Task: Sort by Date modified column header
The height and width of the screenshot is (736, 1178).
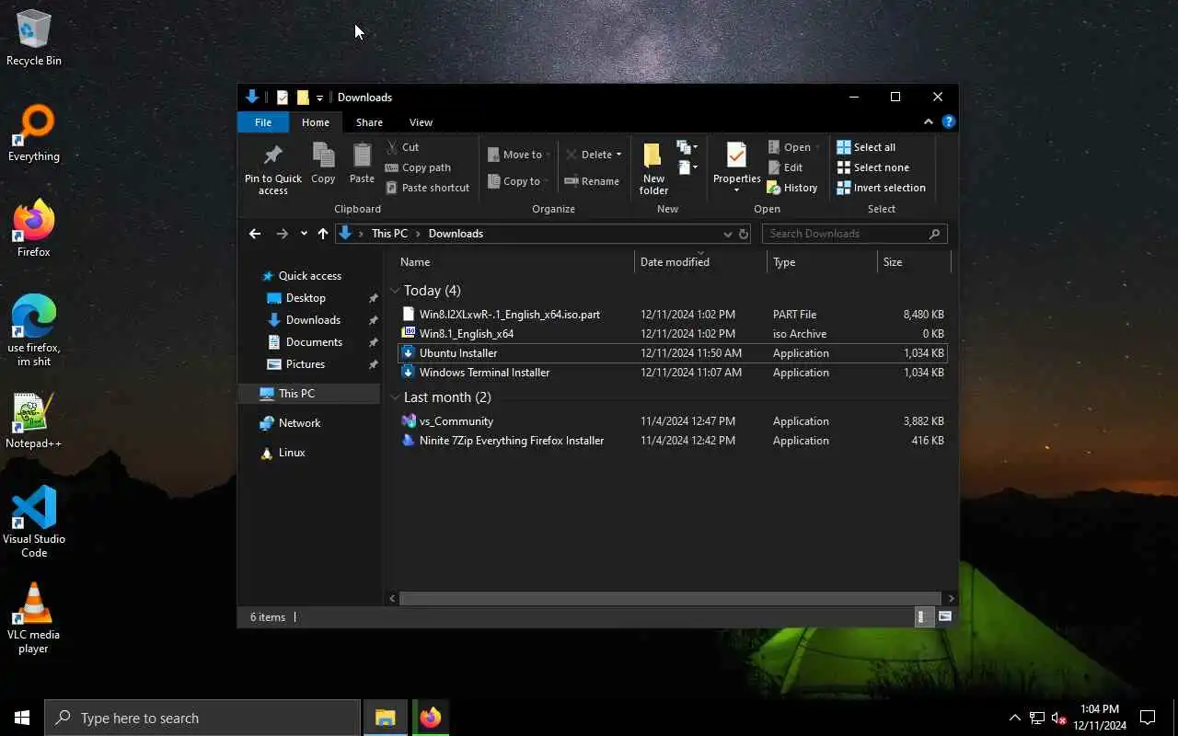Action: click(700, 262)
